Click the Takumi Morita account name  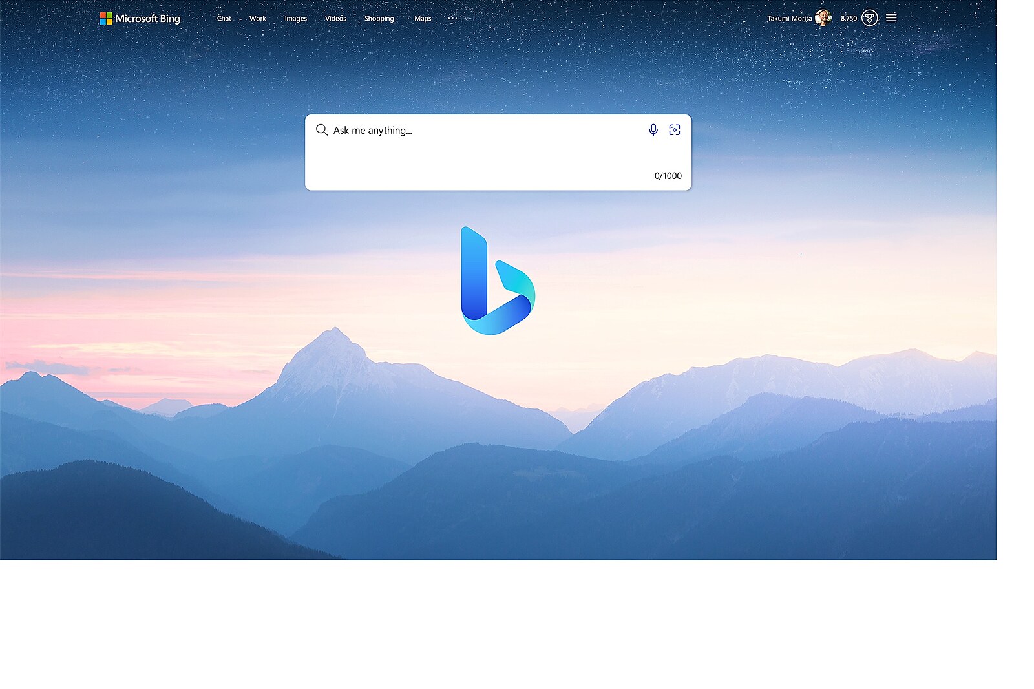pos(789,19)
